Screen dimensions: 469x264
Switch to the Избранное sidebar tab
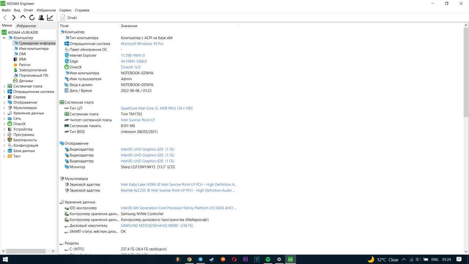tap(26, 26)
